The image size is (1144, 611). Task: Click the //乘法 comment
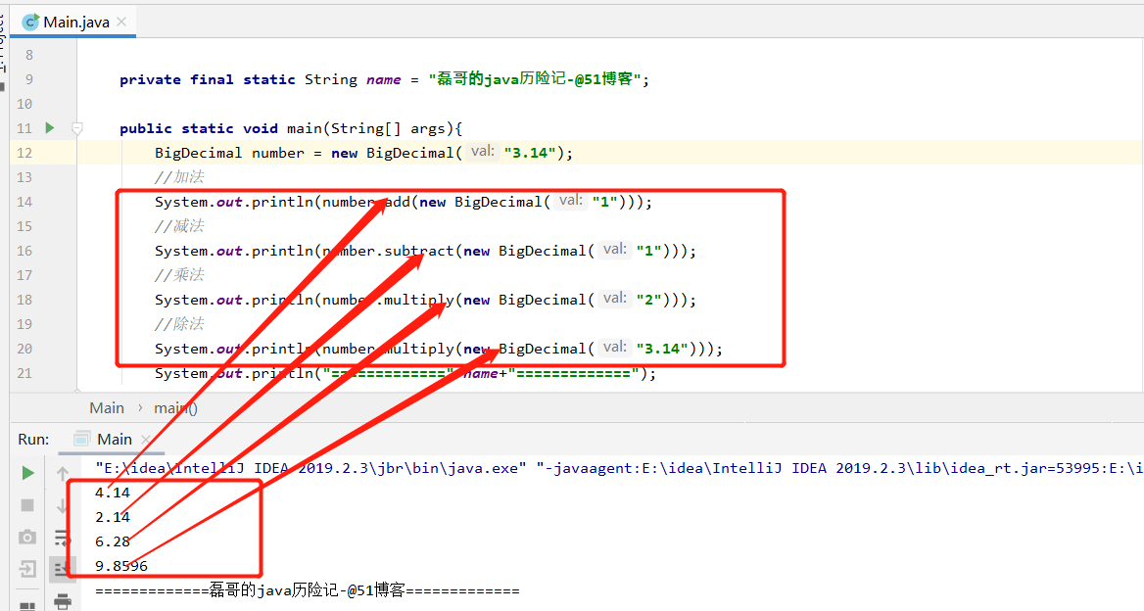[179, 275]
